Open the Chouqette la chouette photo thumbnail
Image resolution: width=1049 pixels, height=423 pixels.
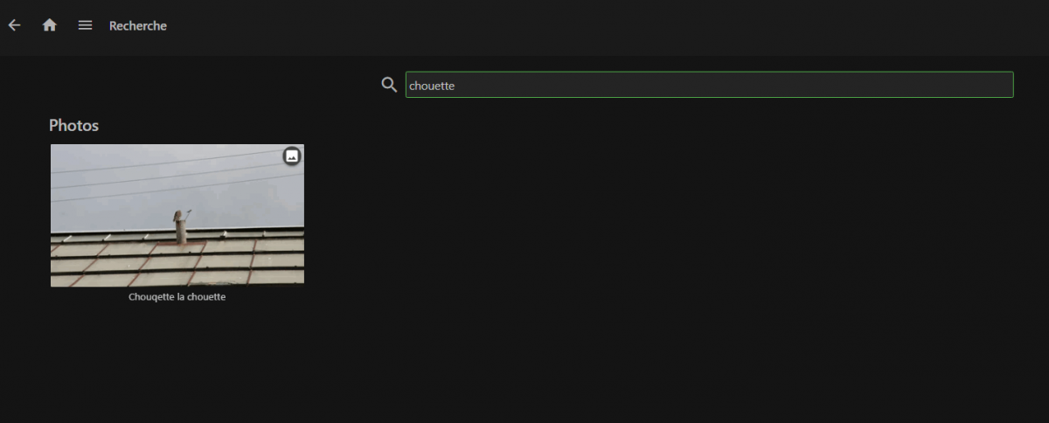(177, 215)
